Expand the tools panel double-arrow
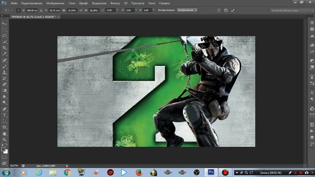Image resolution: width=315 pixels, height=177 pixels. coord(2,16)
